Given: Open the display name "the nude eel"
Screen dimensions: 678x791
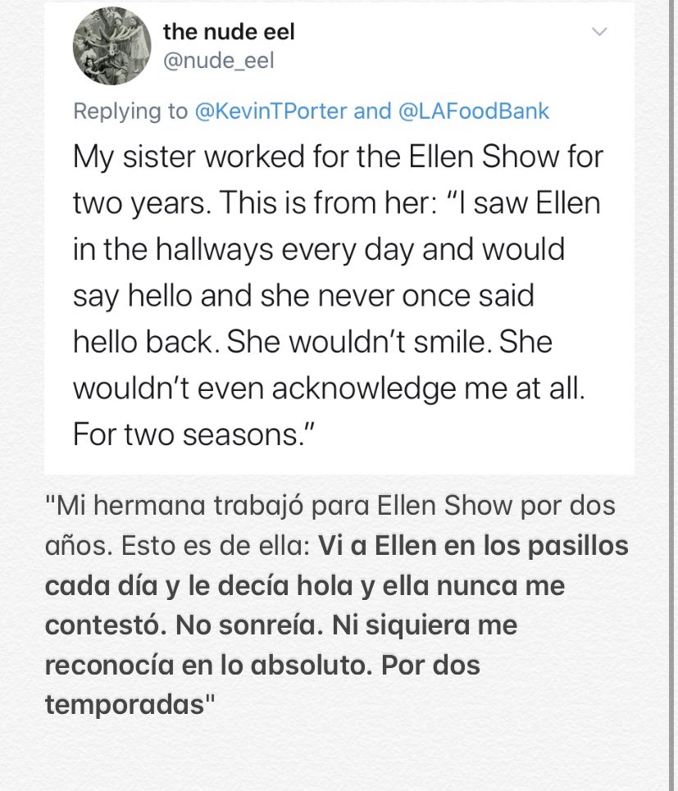Looking at the screenshot, I should pyautogui.click(x=229, y=32).
